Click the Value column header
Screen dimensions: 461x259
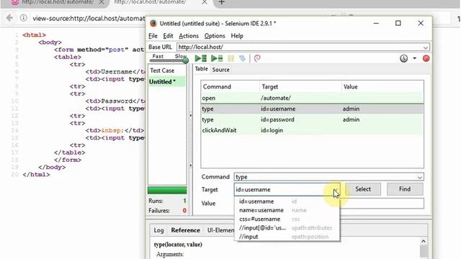click(382, 87)
